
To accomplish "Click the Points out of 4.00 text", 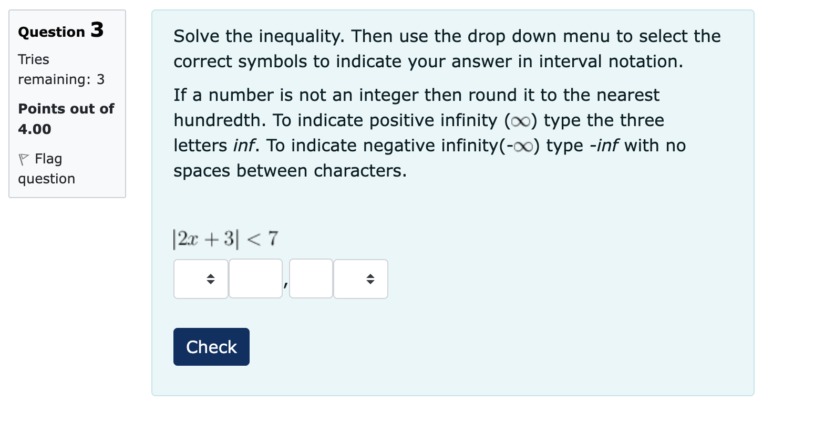I will point(65,118).
